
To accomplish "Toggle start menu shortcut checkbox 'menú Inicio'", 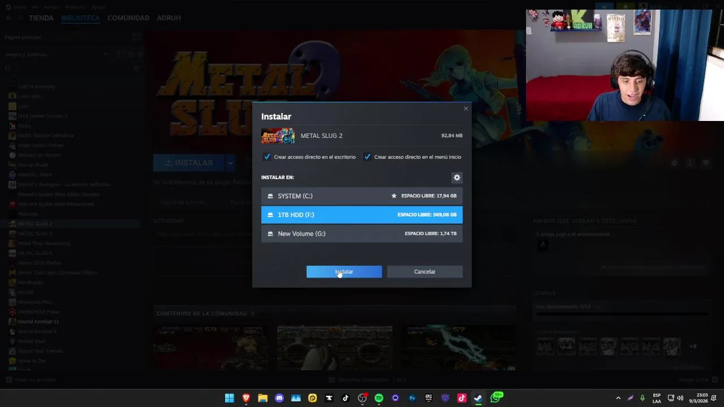I will tap(367, 157).
